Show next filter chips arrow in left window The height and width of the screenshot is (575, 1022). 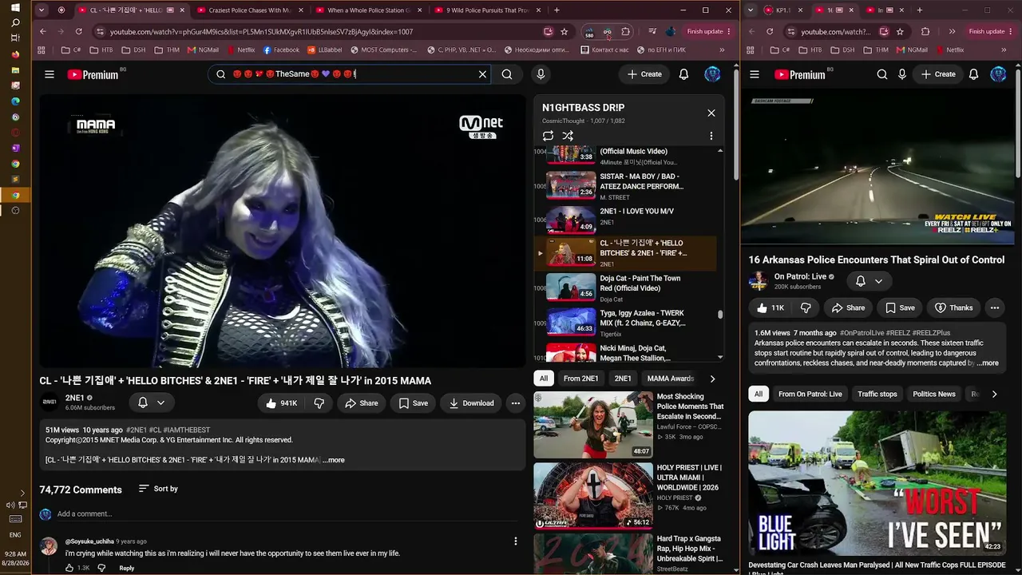pos(712,379)
